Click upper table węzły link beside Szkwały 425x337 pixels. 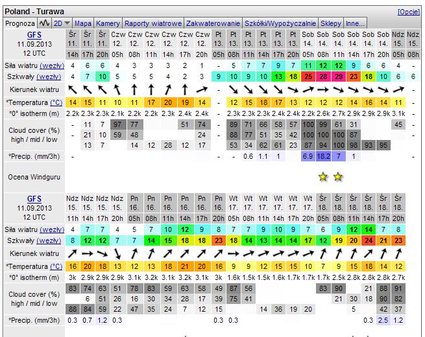pos(49,76)
